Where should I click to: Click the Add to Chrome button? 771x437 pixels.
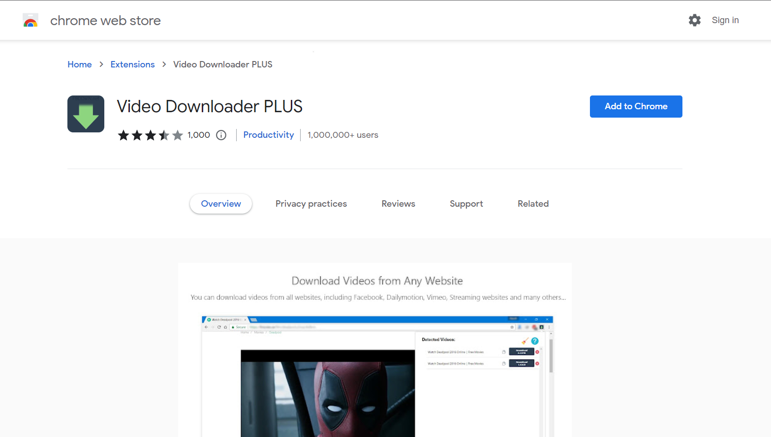point(636,106)
